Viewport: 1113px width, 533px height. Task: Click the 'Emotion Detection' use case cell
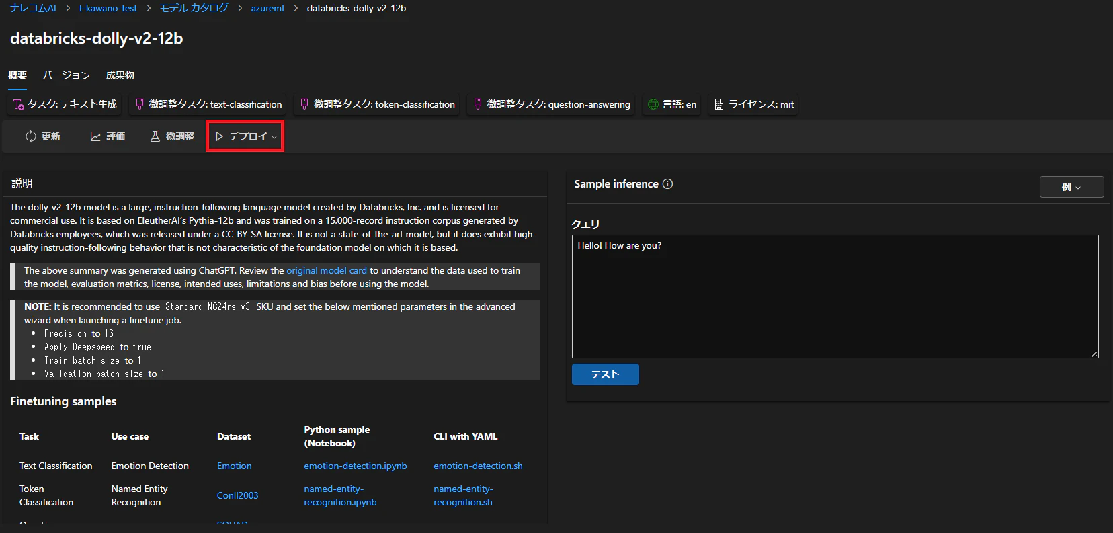click(150, 466)
